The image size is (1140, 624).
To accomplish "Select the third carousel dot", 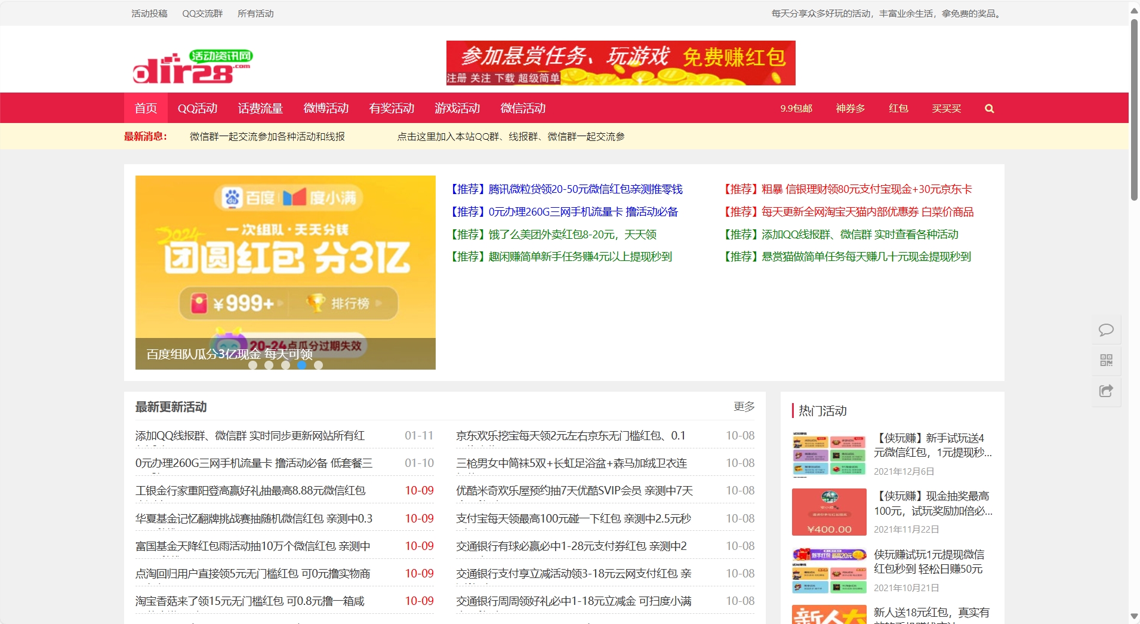I will tap(286, 365).
